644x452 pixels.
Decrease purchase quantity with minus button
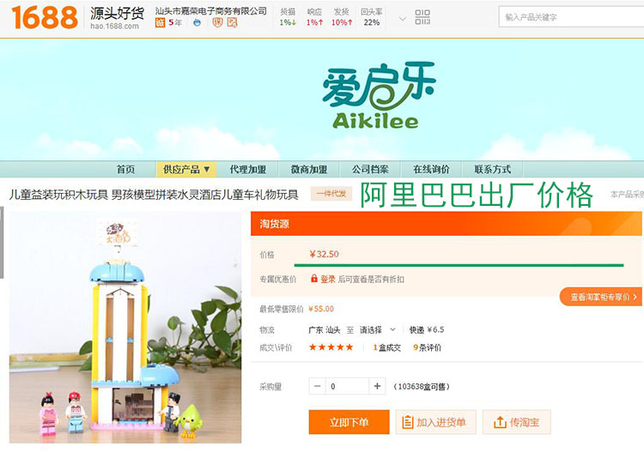tap(317, 386)
